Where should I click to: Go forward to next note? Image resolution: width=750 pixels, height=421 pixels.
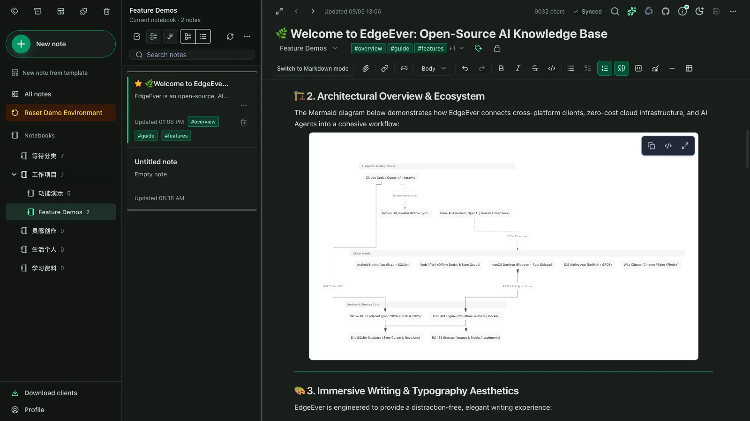pyautogui.click(x=313, y=11)
